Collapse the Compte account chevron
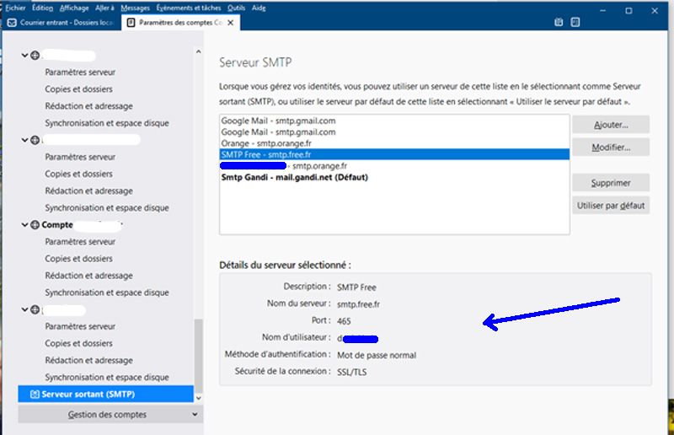The width and height of the screenshot is (674, 435). coord(24,225)
